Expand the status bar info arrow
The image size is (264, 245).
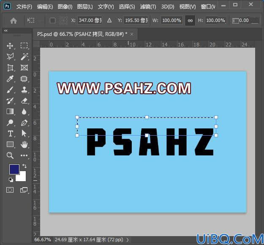128,240
